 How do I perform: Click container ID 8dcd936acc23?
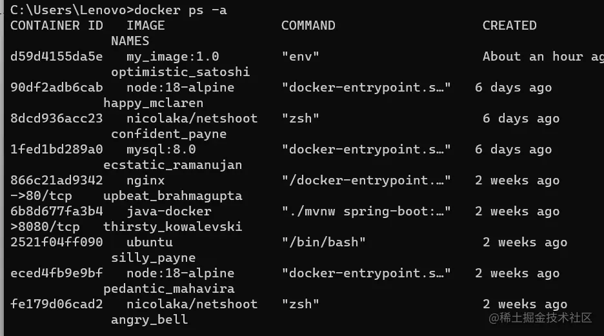pyautogui.click(x=56, y=119)
